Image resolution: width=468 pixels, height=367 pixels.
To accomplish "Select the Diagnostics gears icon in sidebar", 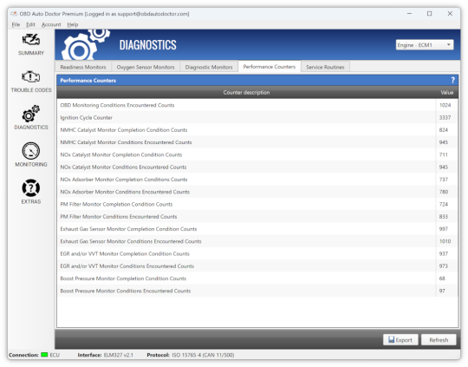I will click(30, 114).
